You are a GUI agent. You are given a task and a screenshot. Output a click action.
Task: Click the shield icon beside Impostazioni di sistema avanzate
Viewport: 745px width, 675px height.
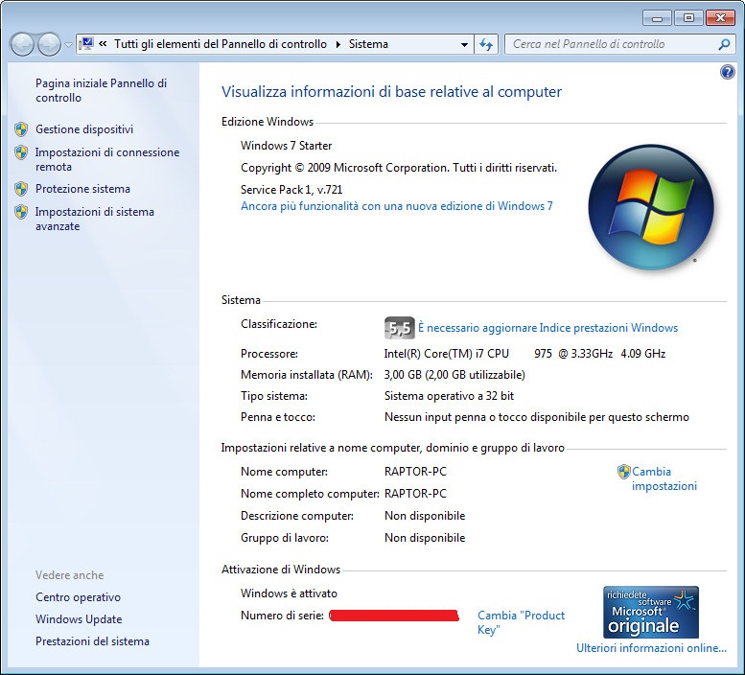(x=21, y=212)
